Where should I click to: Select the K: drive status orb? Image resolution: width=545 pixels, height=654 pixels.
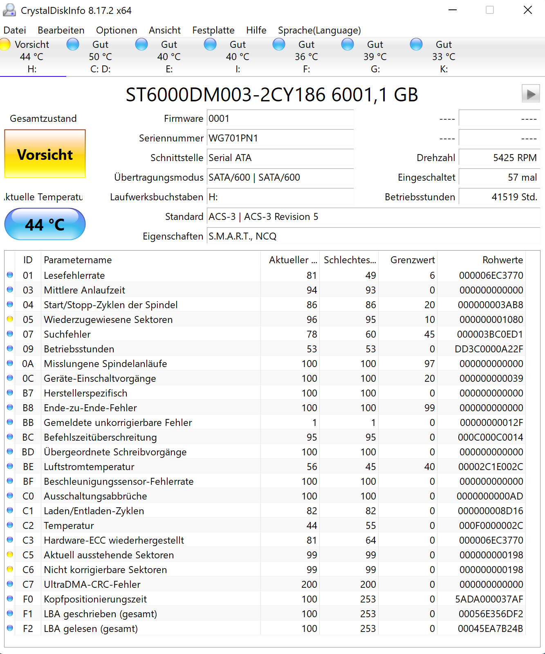[416, 44]
